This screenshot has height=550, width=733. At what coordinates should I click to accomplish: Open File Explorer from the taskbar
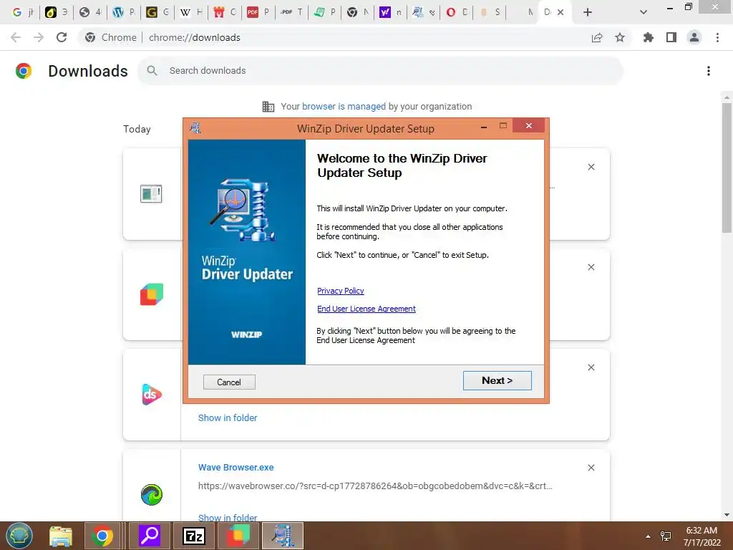coord(61,536)
